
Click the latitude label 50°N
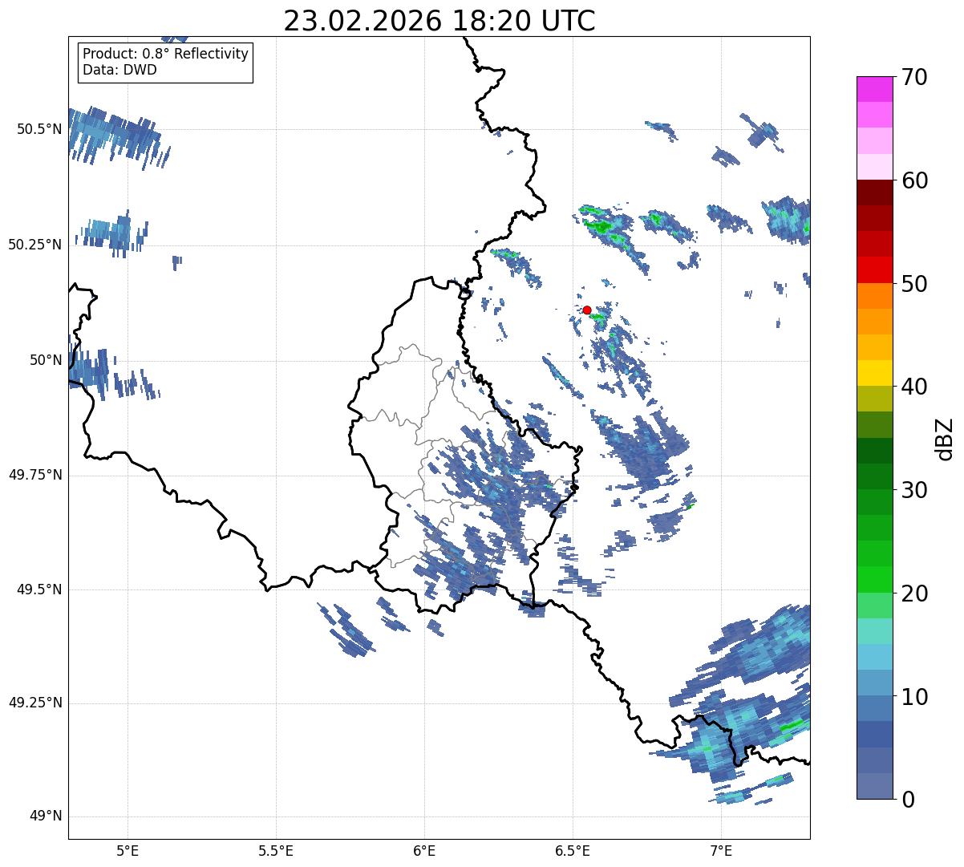46,360
